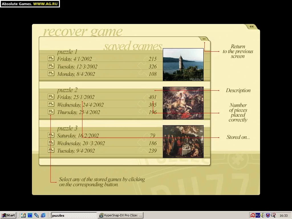Click the piece count 215
The width and height of the screenshot is (292, 219).
153,59
